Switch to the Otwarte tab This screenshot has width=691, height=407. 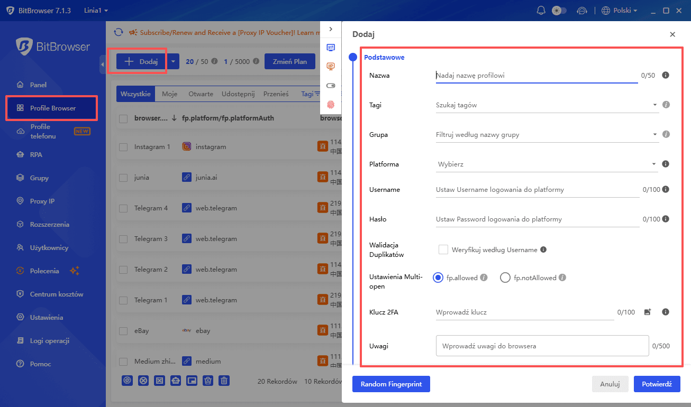[x=201, y=94]
